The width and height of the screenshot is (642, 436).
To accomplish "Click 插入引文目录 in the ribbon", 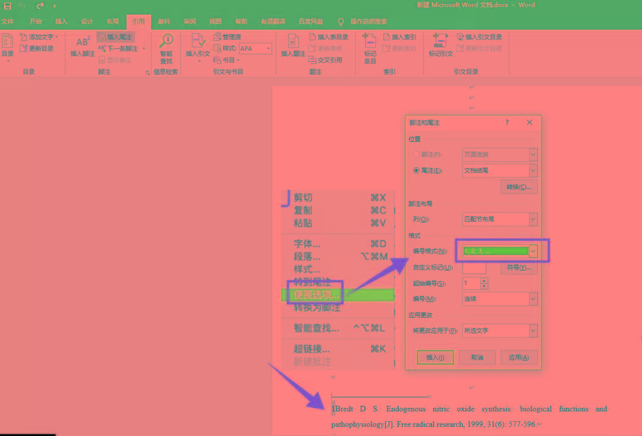I will click(480, 37).
